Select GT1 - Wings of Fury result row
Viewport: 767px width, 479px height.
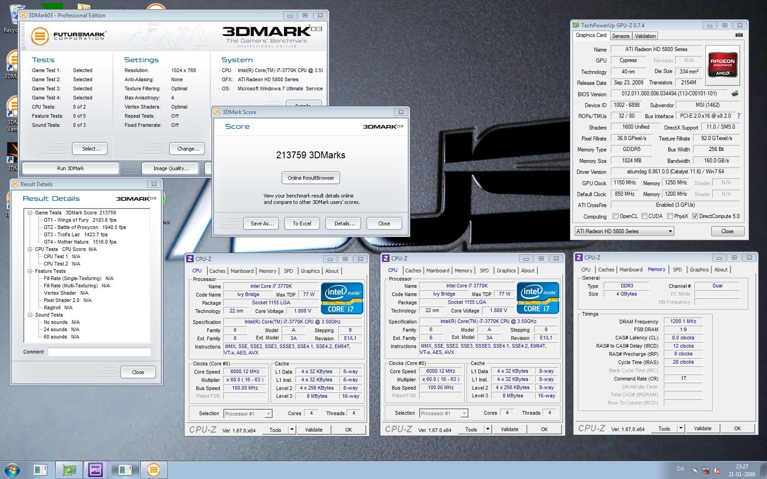[x=80, y=220]
